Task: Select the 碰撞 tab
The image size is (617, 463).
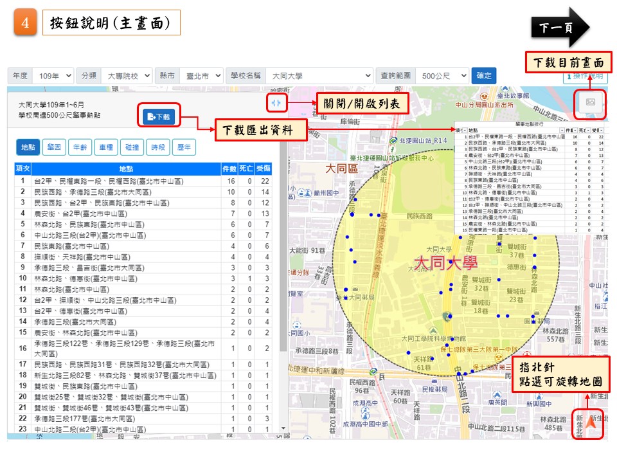Action: click(132, 147)
